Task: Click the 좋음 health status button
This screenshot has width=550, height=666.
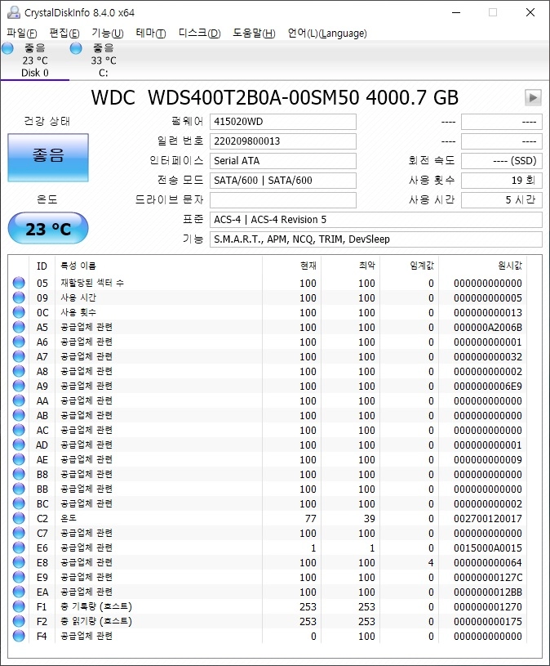Action: [48, 158]
